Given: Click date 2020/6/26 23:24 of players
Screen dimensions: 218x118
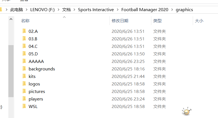Looking at the screenshot, I should pyautogui.click(x=128, y=99).
